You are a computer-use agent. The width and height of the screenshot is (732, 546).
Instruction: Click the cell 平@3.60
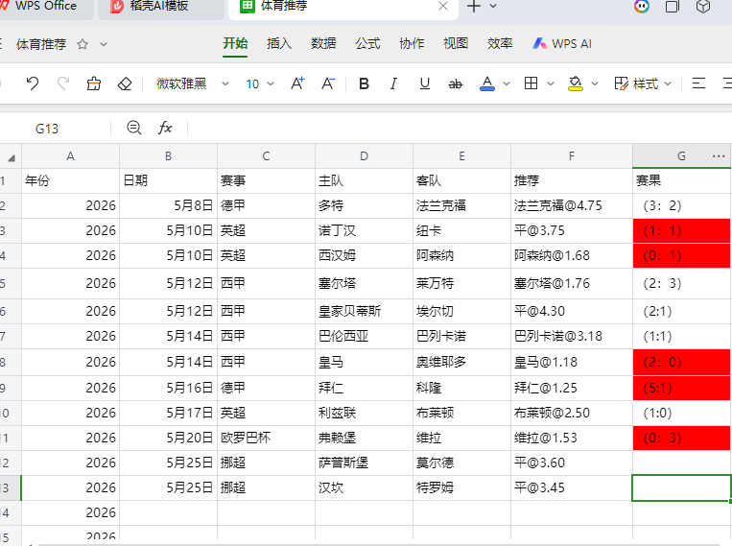tap(572, 463)
